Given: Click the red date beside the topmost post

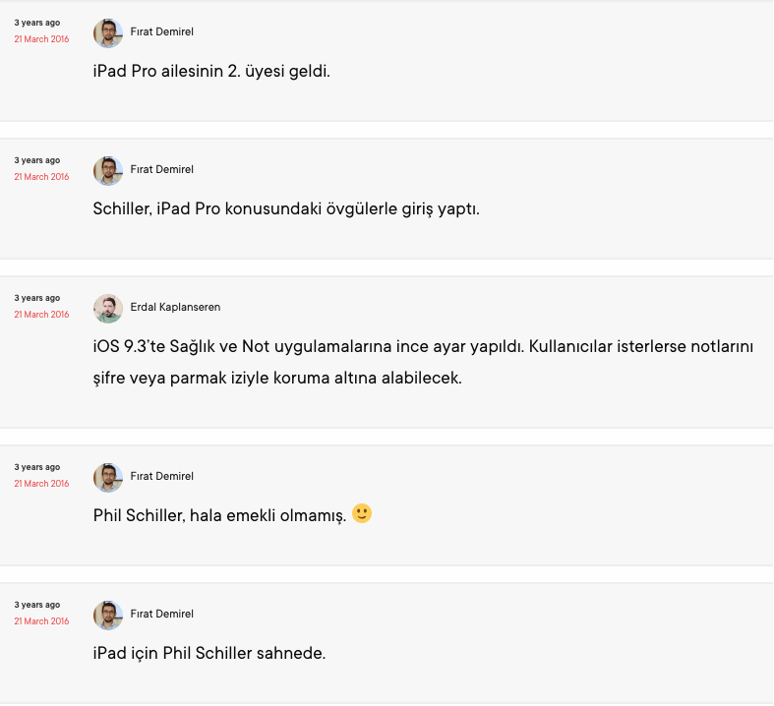Looking at the screenshot, I should (41, 39).
